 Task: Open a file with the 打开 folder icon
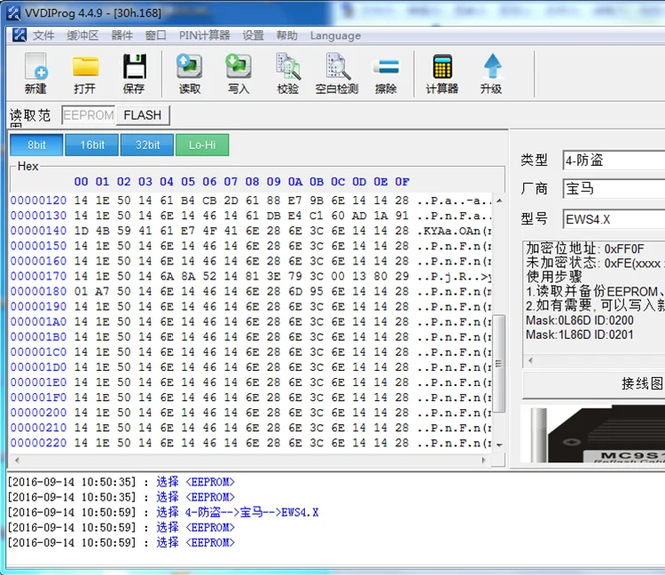pyautogui.click(x=85, y=73)
